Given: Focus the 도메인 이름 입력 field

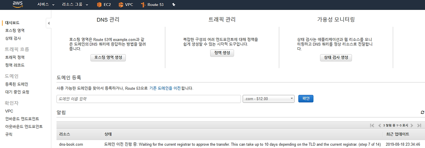Looking at the screenshot, I should (149, 99).
